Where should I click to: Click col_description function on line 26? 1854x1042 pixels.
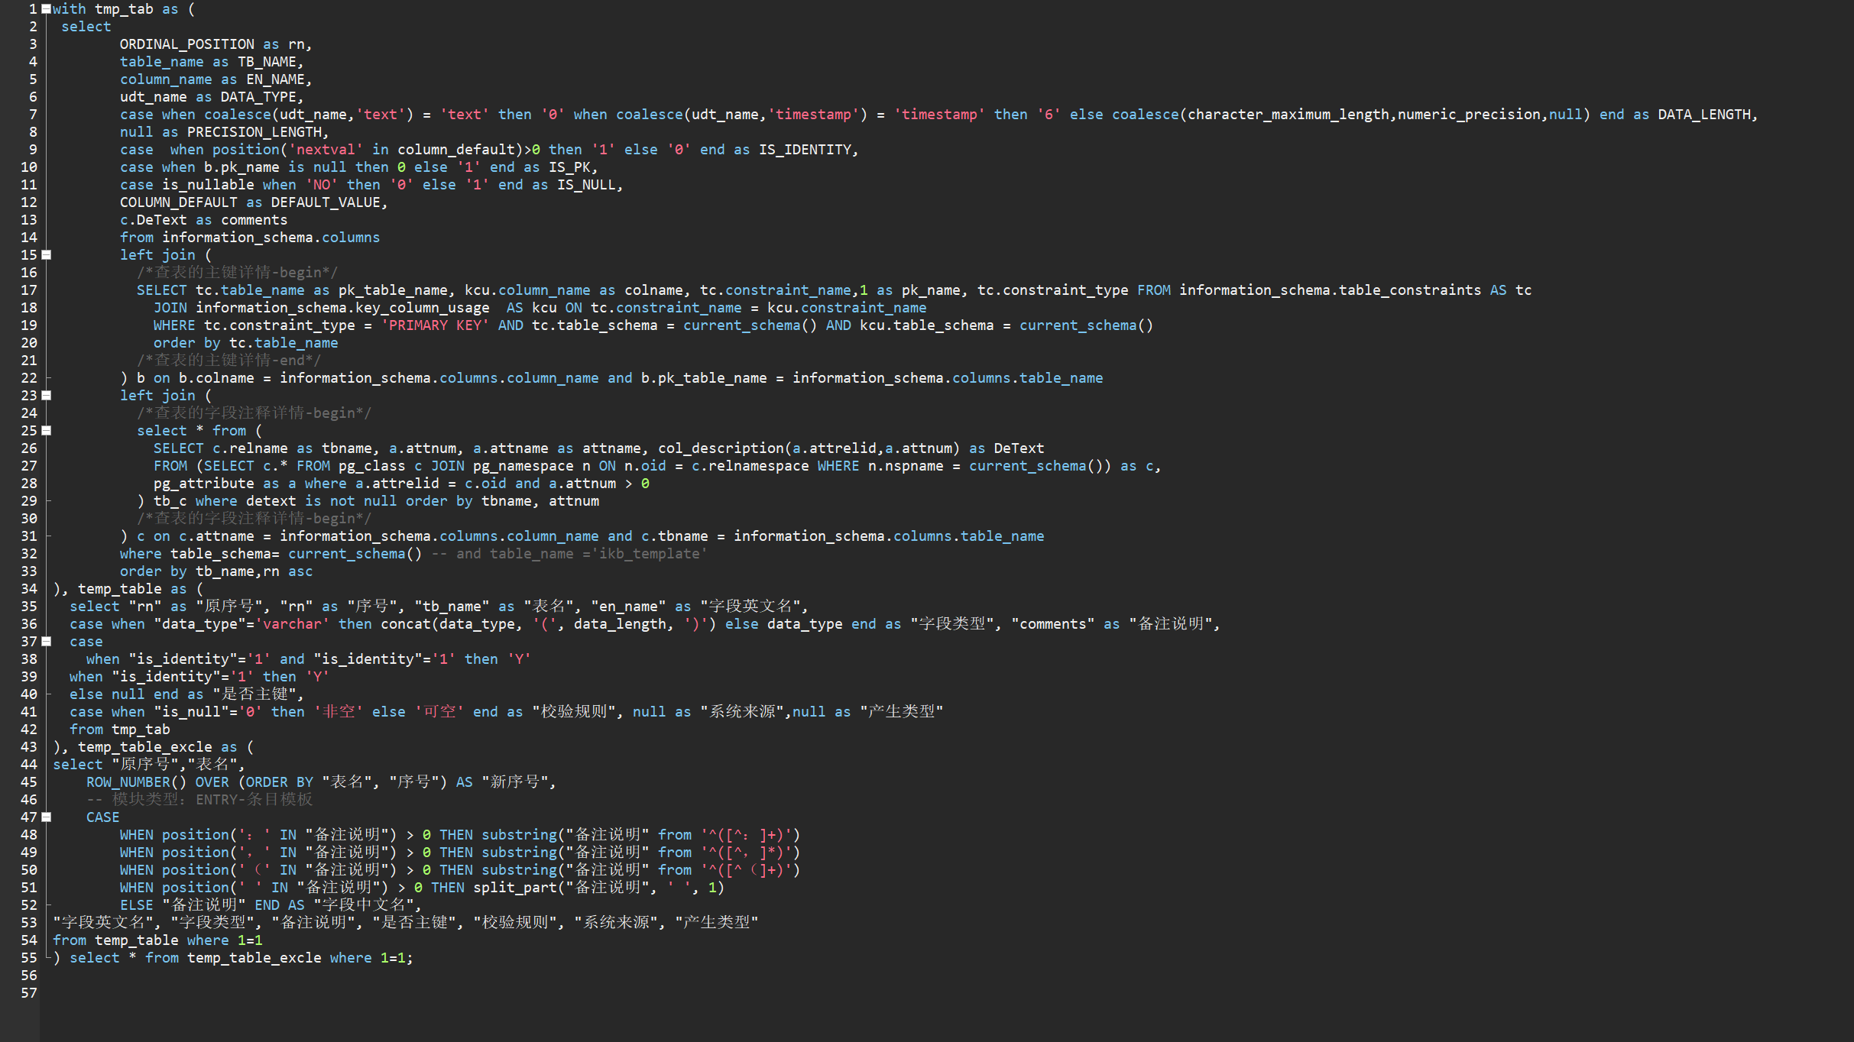pyautogui.click(x=721, y=448)
